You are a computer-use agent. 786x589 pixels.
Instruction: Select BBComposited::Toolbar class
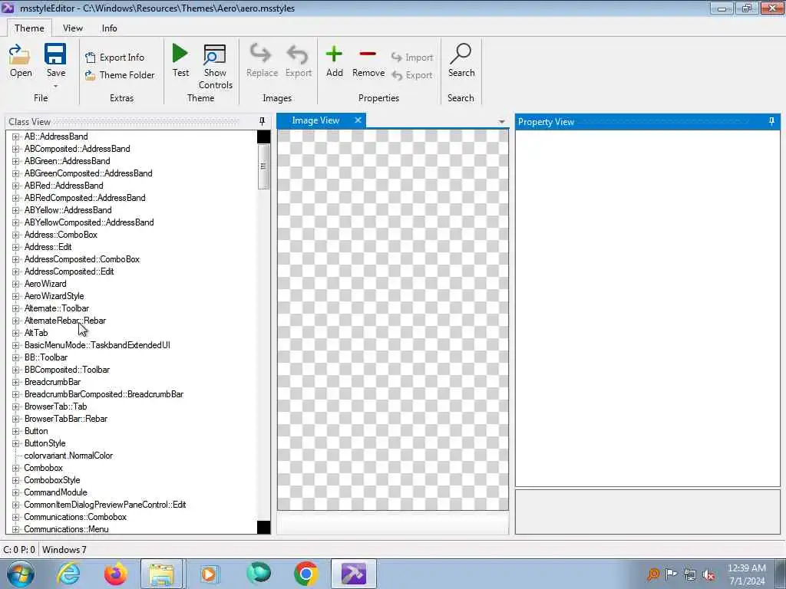pyautogui.click(x=67, y=370)
